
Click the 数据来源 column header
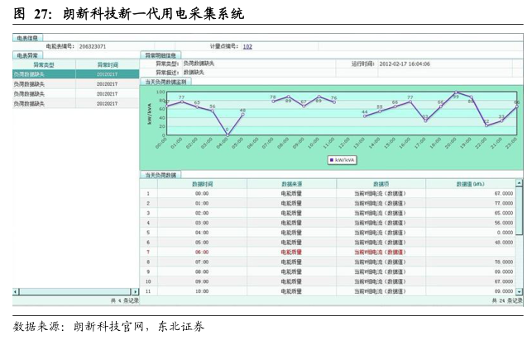(291, 183)
